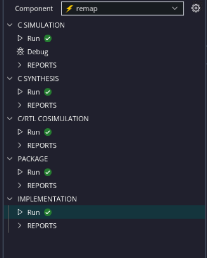The image size is (207, 258).
Task: Click green status check for C Synthesis Run
Action: [x=48, y=92]
